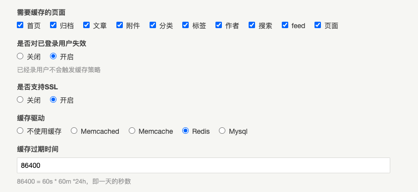This screenshot has height=192, width=418.
Task: Focus the 缓存过期时间 input field
Action: 204,165
